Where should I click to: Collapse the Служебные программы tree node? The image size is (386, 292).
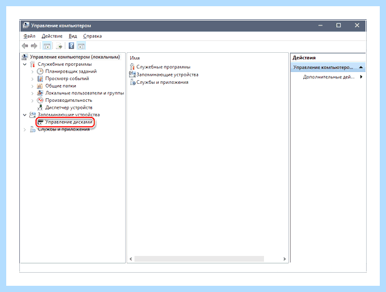tap(25, 65)
